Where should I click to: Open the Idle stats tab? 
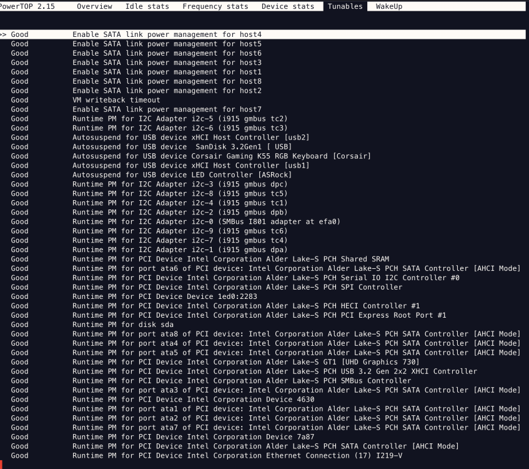pos(147,6)
